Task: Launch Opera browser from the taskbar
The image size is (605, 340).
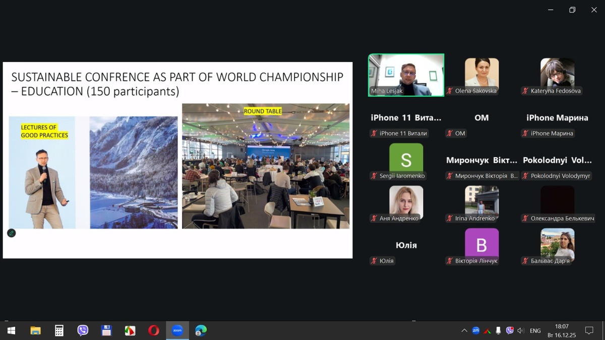Action: [153, 330]
